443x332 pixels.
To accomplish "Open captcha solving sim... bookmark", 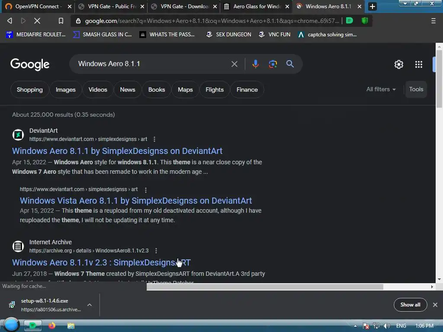I will [x=327, y=35].
